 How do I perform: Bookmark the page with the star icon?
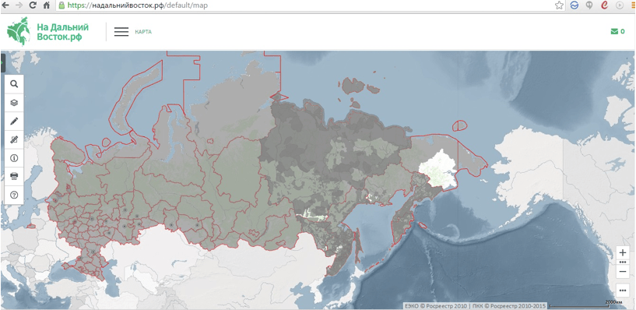[560, 5]
